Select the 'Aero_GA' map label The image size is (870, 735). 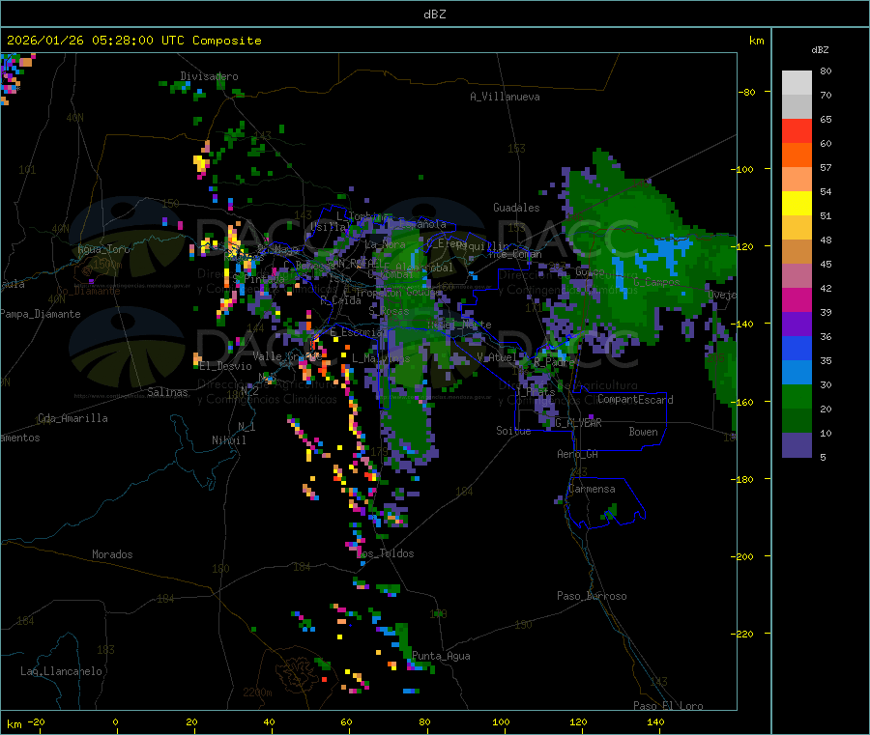coord(578,455)
